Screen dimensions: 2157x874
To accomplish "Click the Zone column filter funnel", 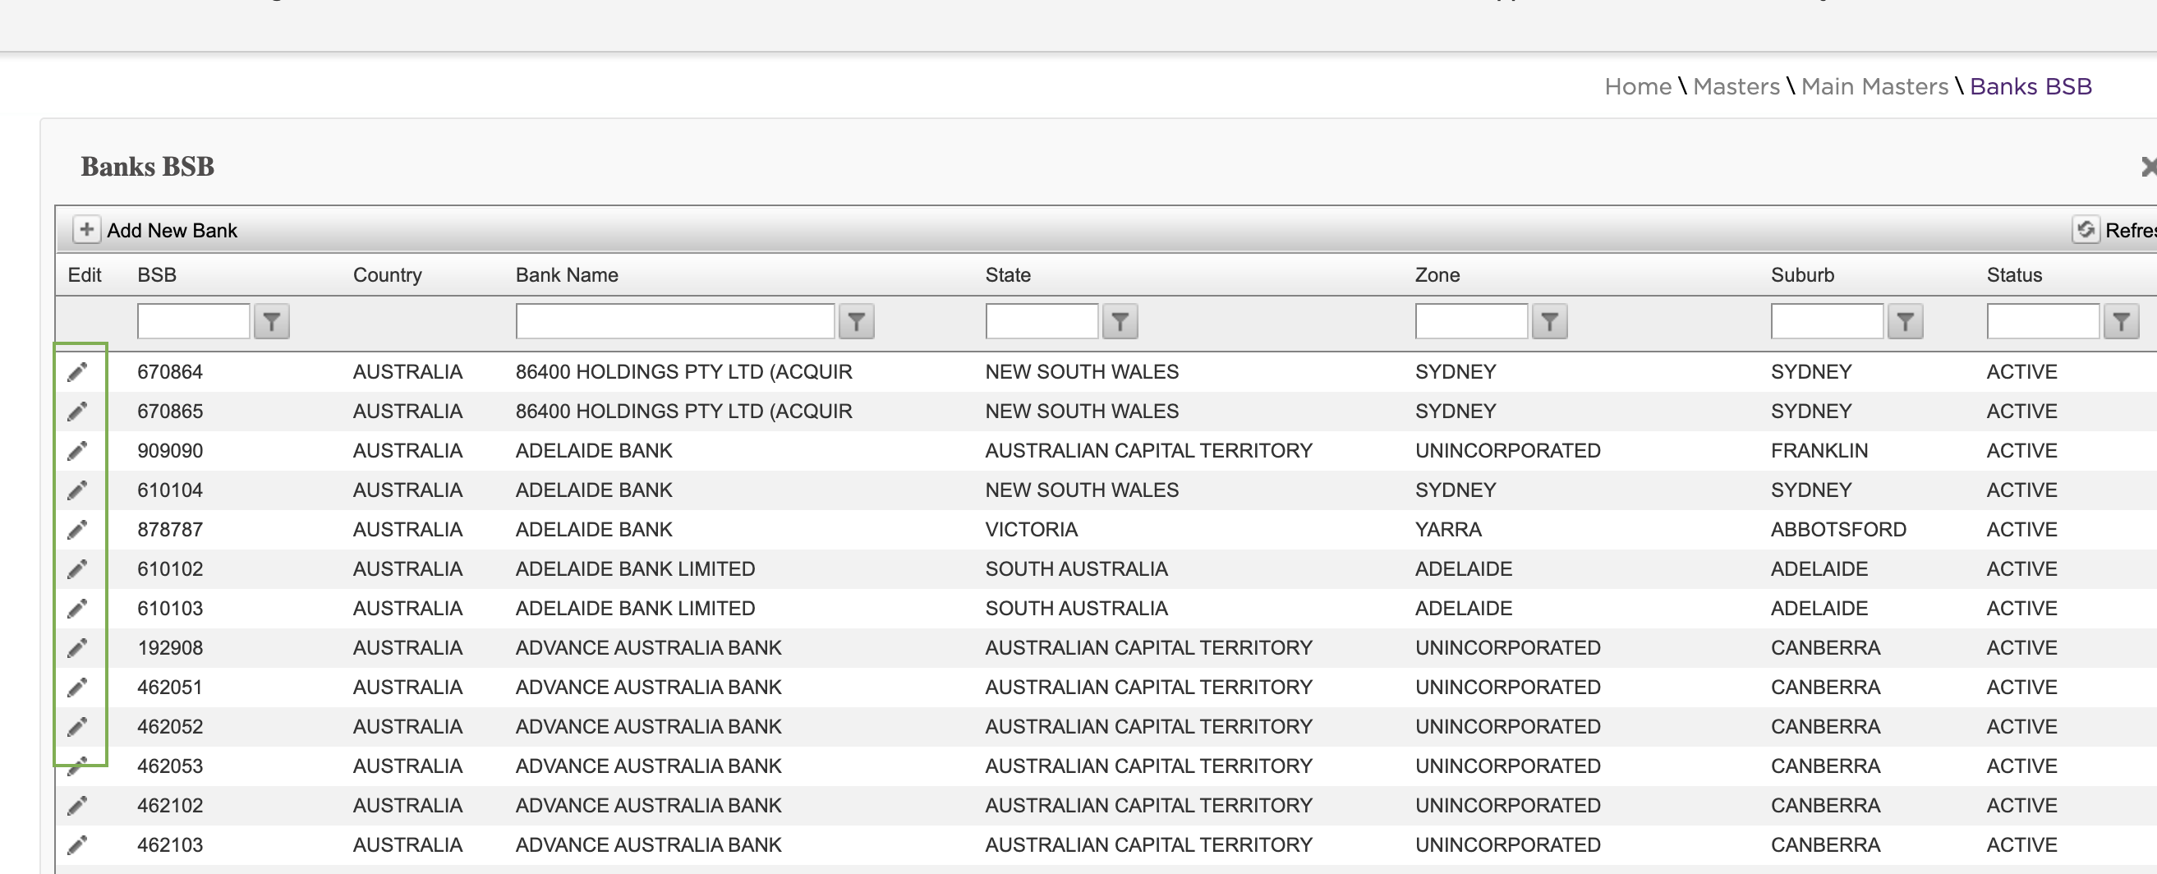I will pyautogui.click(x=1549, y=321).
